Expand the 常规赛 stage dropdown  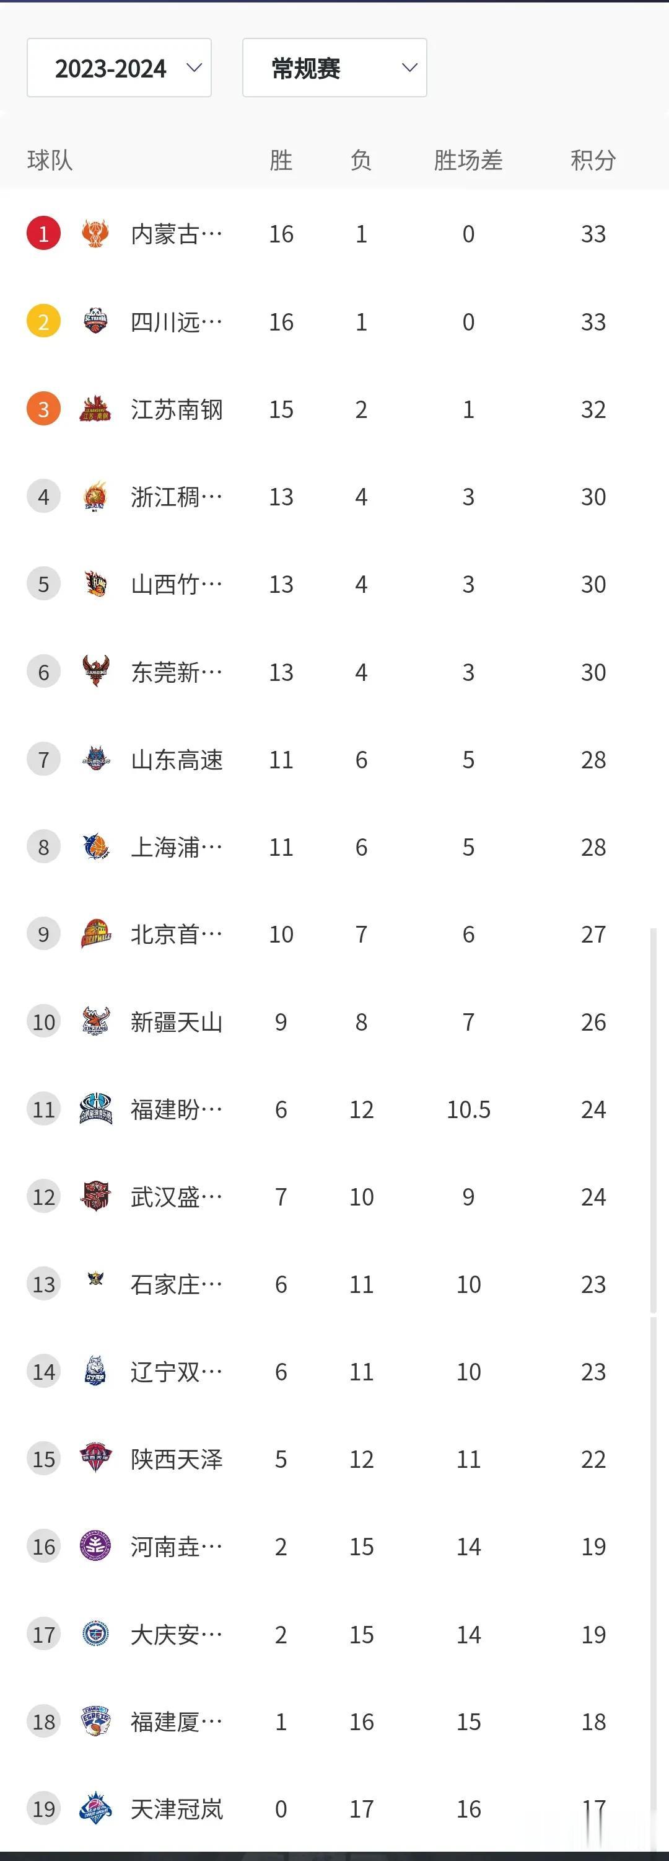(x=334, y=68)
